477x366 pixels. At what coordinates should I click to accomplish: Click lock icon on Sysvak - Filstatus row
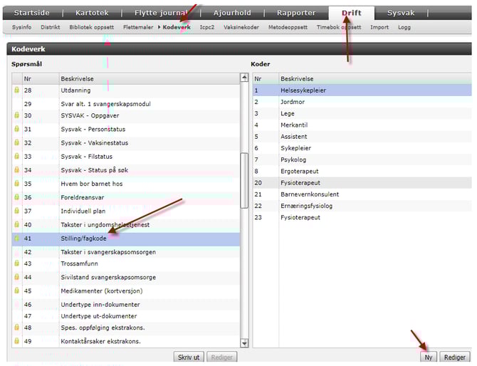17,156
